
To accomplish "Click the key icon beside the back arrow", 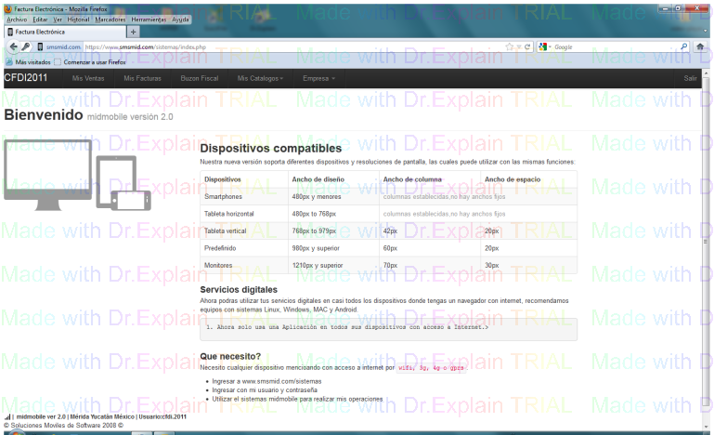I will 26,46.
